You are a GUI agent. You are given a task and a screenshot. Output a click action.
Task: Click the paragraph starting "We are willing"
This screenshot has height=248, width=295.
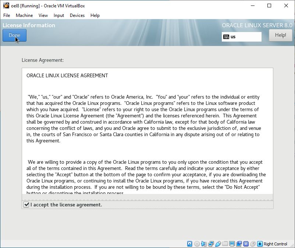coord(146,177)
